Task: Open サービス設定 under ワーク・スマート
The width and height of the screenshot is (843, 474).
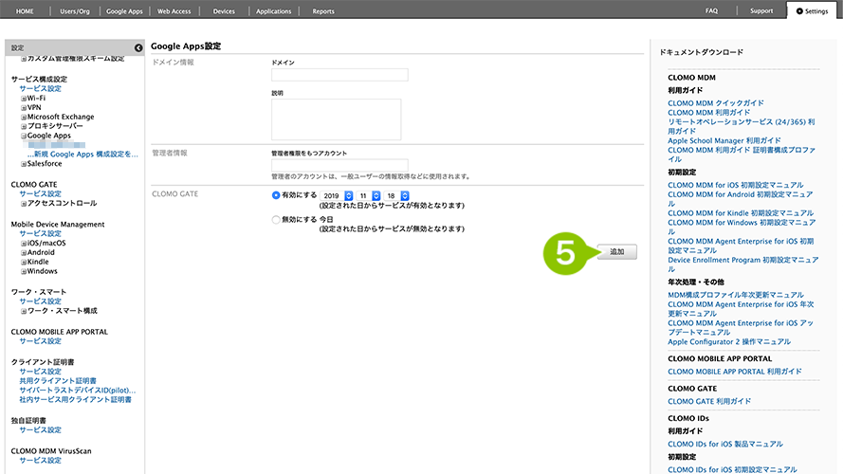Action: (x=41, y=301)
